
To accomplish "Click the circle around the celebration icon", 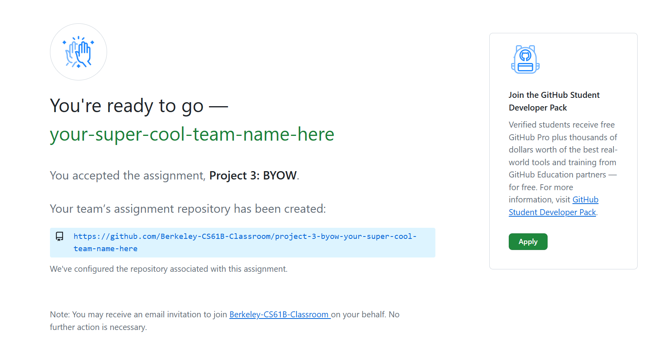I will 78,26.
